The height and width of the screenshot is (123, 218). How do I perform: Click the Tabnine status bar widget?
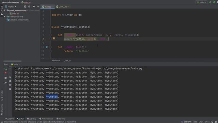(x=186, y=122)
